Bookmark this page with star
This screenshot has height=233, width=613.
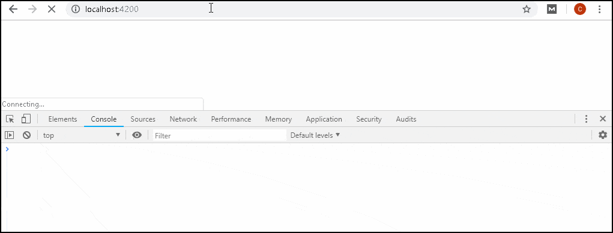point(527,9)
